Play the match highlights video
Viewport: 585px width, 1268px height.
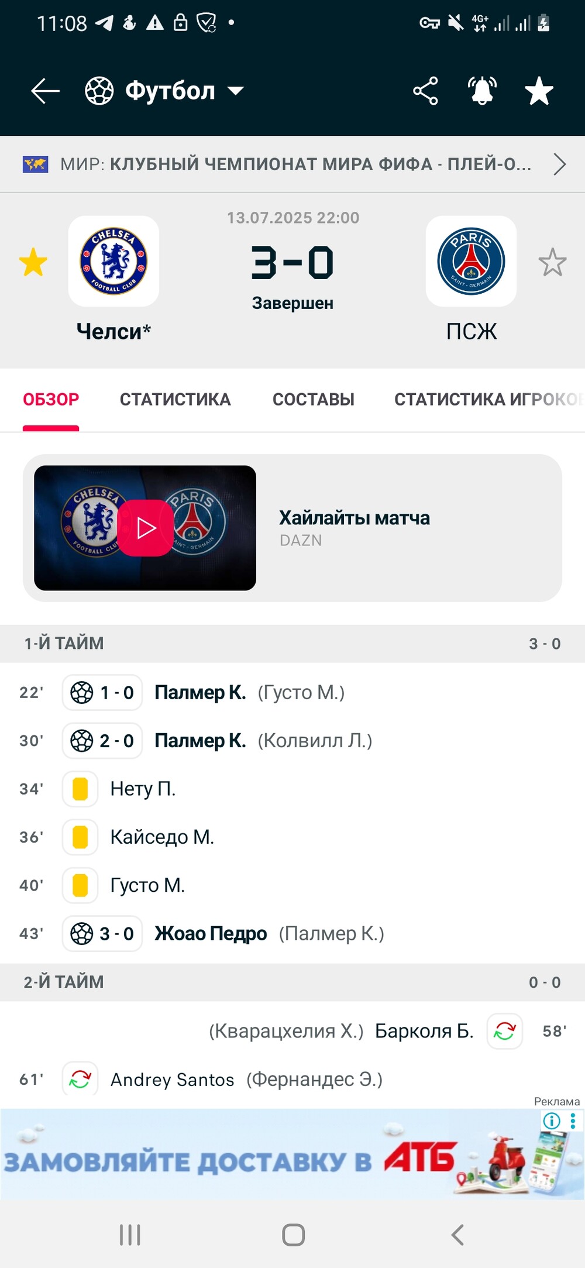pyautogui.click(x=145, y=528)
